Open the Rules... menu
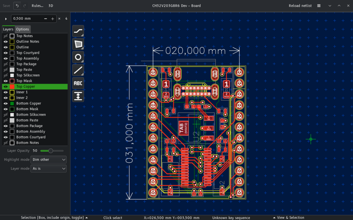Viewport: 353px width, 220px height. [38, 6]
